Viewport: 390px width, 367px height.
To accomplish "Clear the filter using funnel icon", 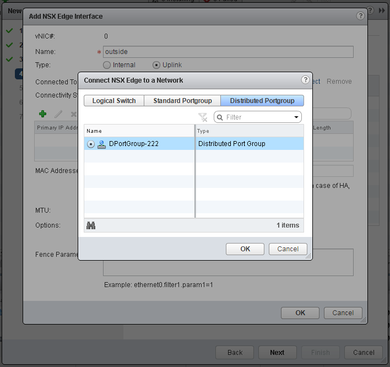I will [x=203, y=117].
